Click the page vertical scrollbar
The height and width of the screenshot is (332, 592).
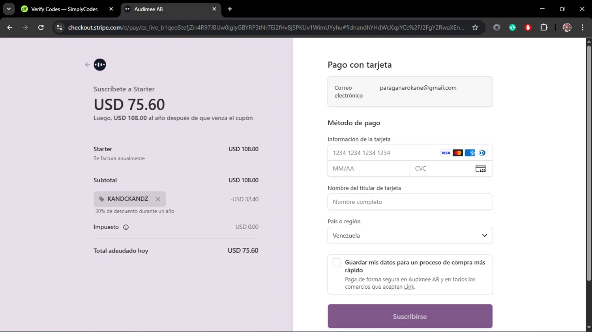[589, 163]
